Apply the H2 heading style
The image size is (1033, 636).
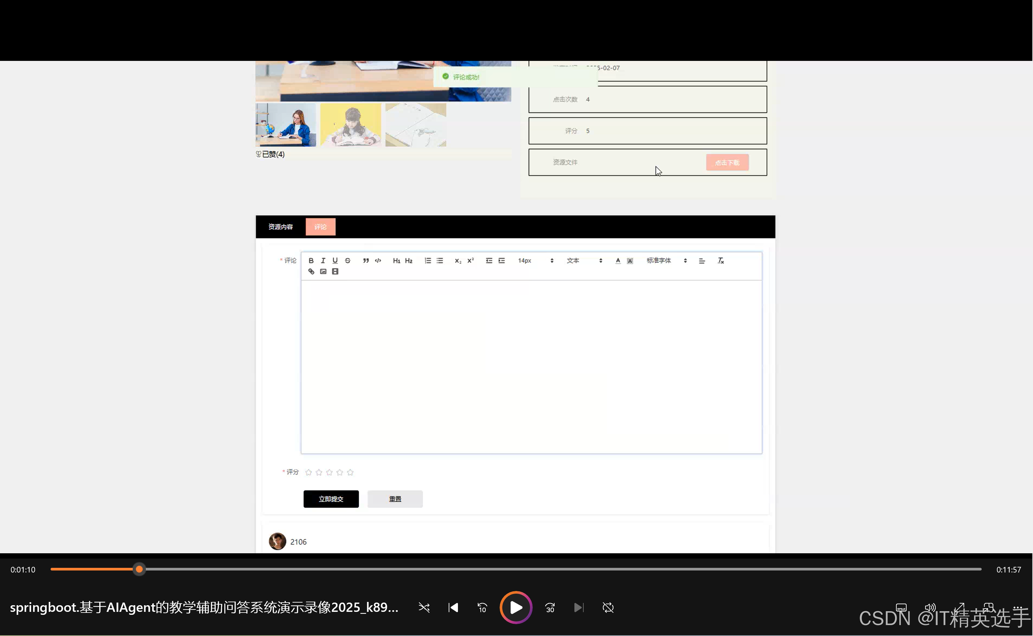pyautogui.click(x=409, y=261)
